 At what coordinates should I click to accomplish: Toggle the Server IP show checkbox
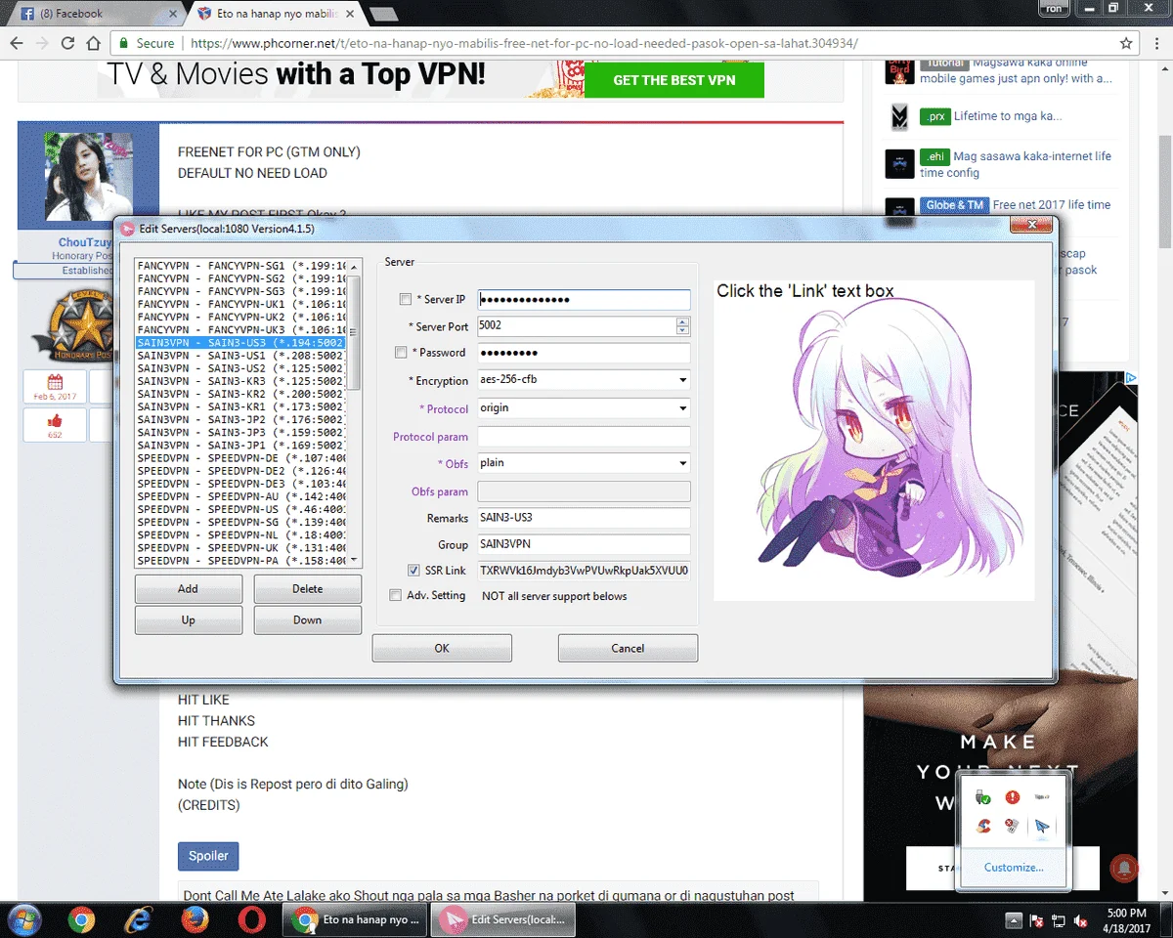coord(406,299)
